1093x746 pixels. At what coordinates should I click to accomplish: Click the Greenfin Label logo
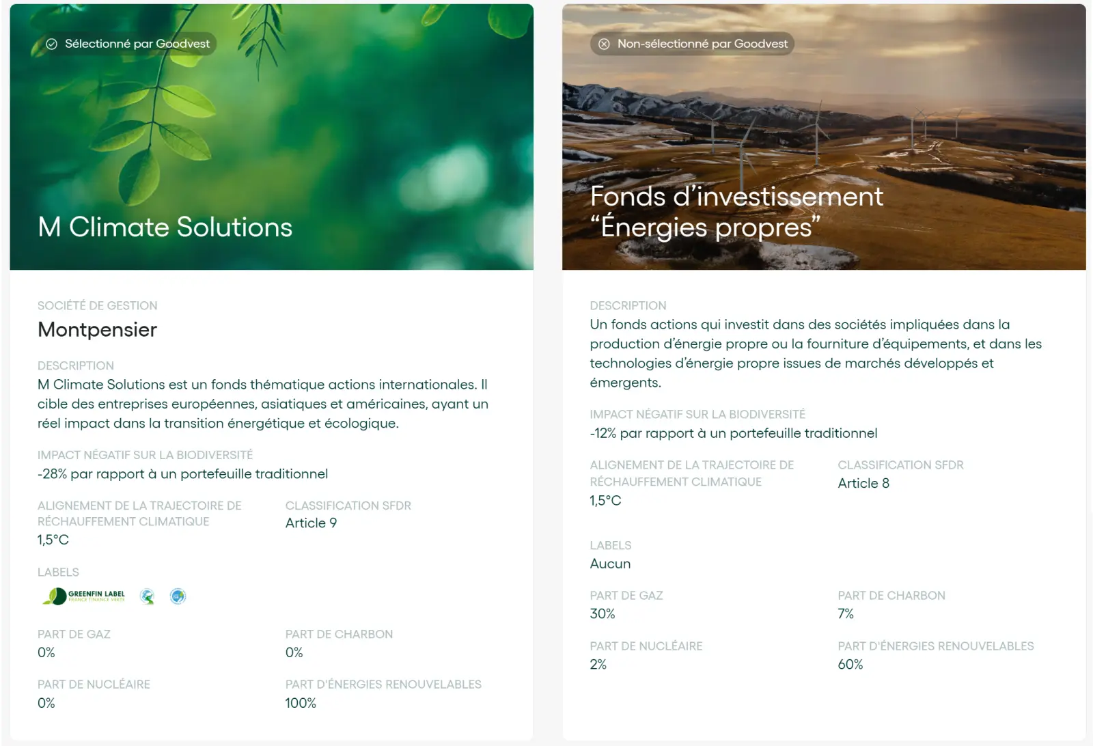coord(85,596)
